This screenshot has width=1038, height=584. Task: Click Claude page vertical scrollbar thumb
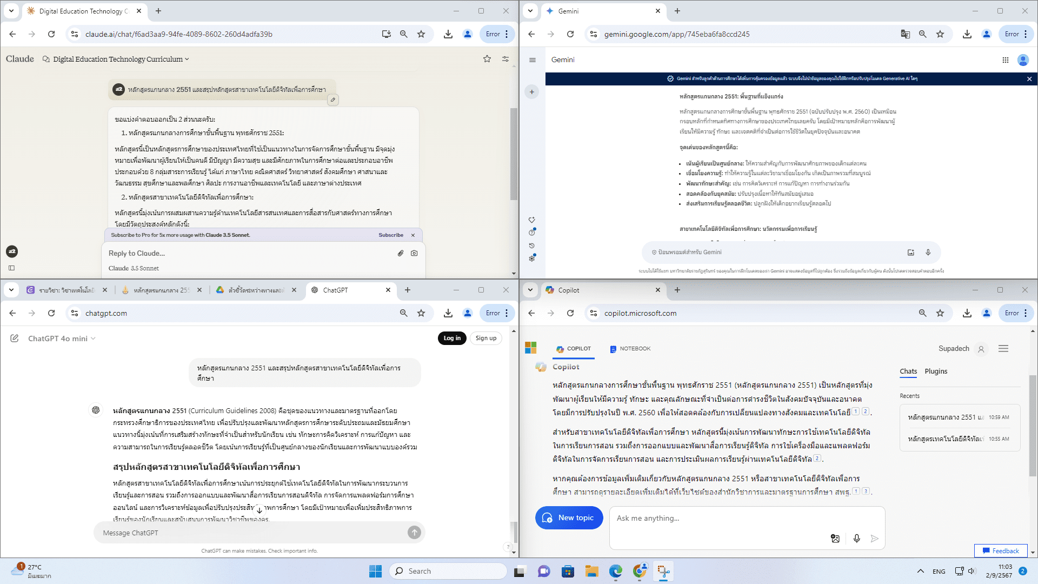tap(514, 154)
